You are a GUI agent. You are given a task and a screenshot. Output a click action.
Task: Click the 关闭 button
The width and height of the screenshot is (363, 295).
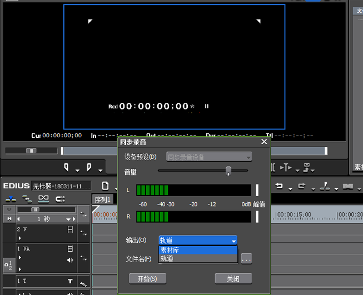coord(233,278)
